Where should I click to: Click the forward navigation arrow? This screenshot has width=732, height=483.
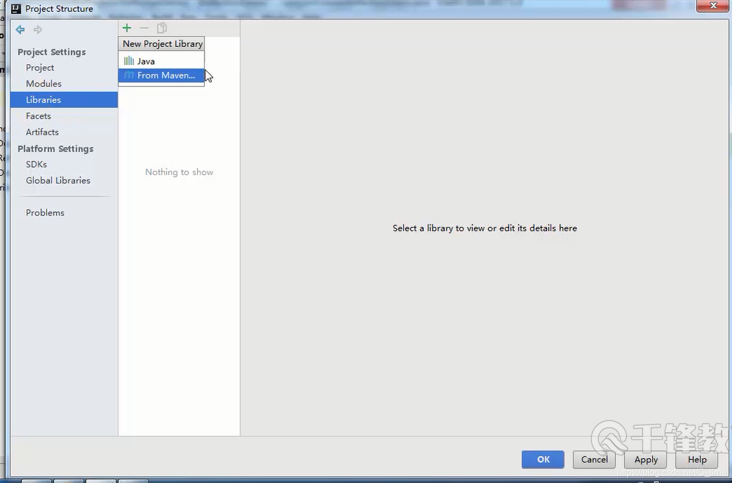(x=38, y=30)
